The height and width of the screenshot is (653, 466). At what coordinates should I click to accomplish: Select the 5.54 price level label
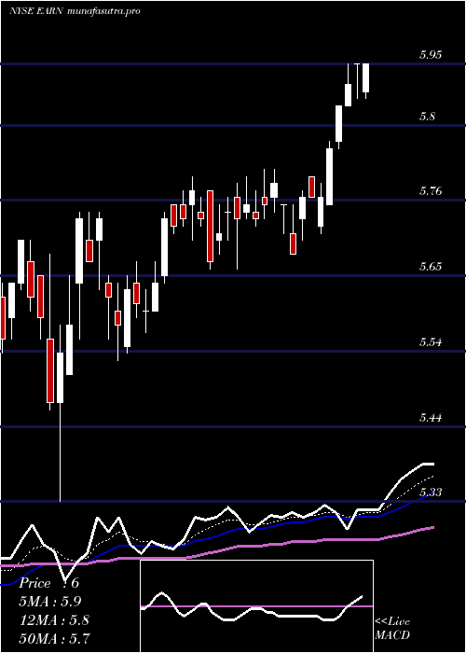pyautogui.click(x=431, y=342)
